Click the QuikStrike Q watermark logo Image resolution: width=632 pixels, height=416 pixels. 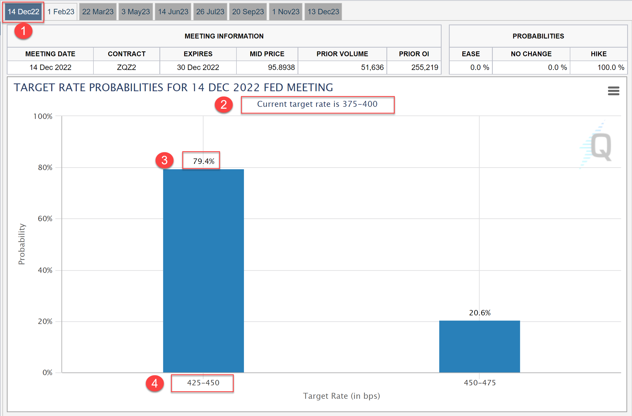pyautogui.click(x=600, y=147)
